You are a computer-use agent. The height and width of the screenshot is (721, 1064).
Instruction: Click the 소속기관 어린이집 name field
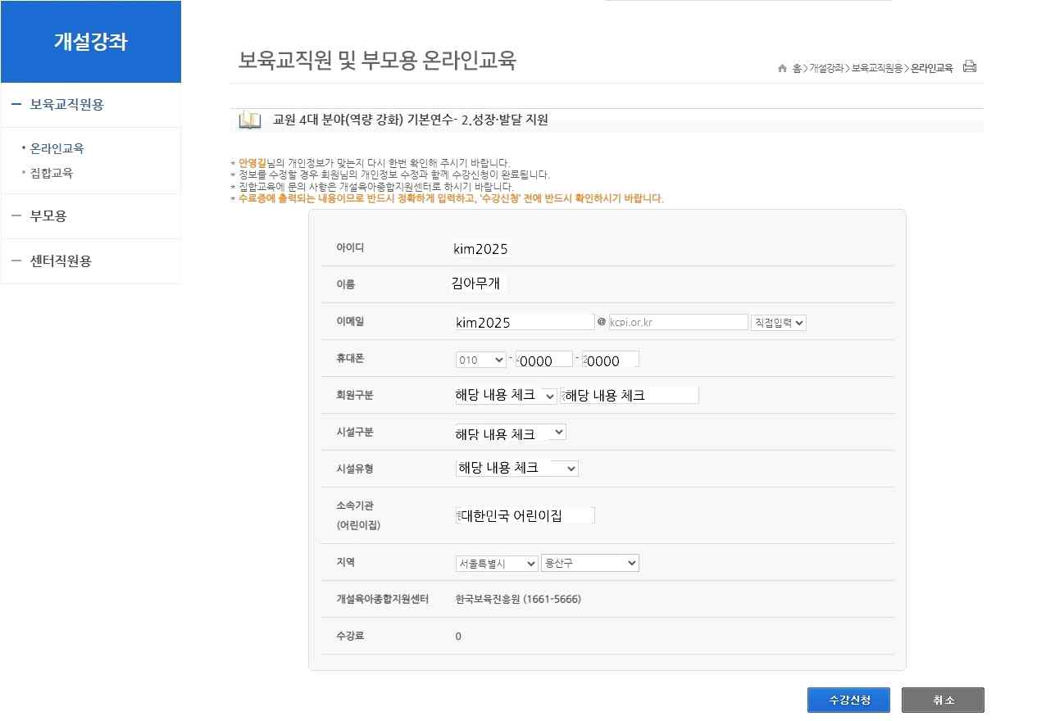[x=525, y=516]
